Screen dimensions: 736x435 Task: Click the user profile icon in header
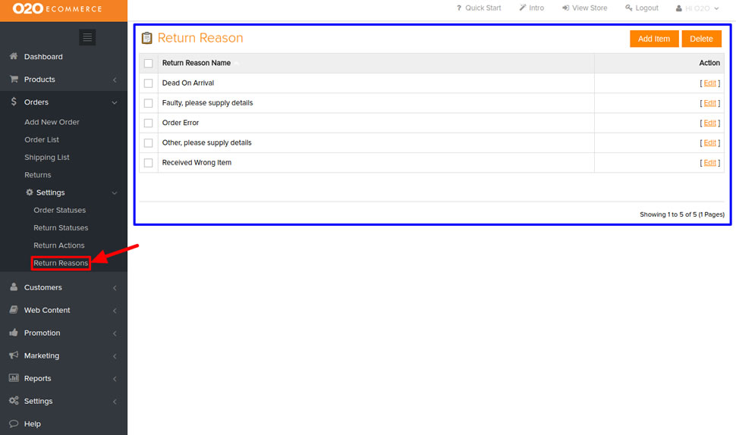[x=679, y=8]
